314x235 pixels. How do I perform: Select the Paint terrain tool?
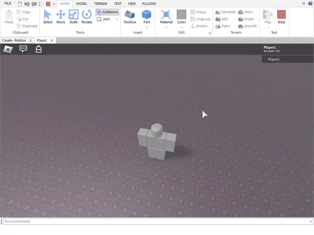(223, 26)
